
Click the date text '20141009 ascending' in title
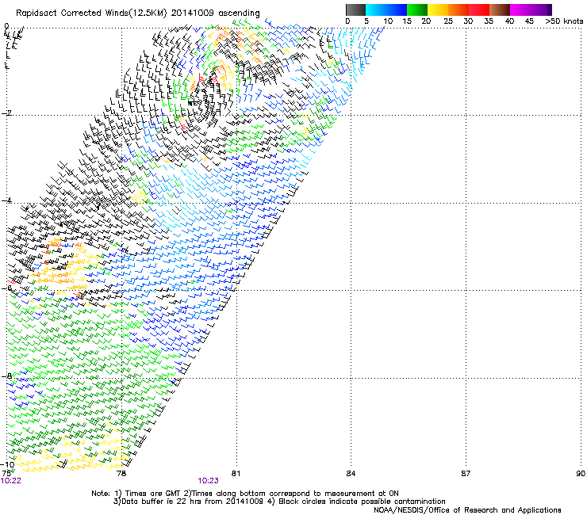coord(215,13)
